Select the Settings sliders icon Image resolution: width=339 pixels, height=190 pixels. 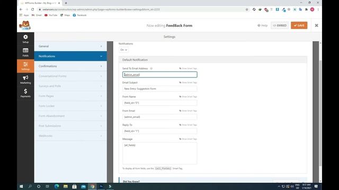pos(25,66)
